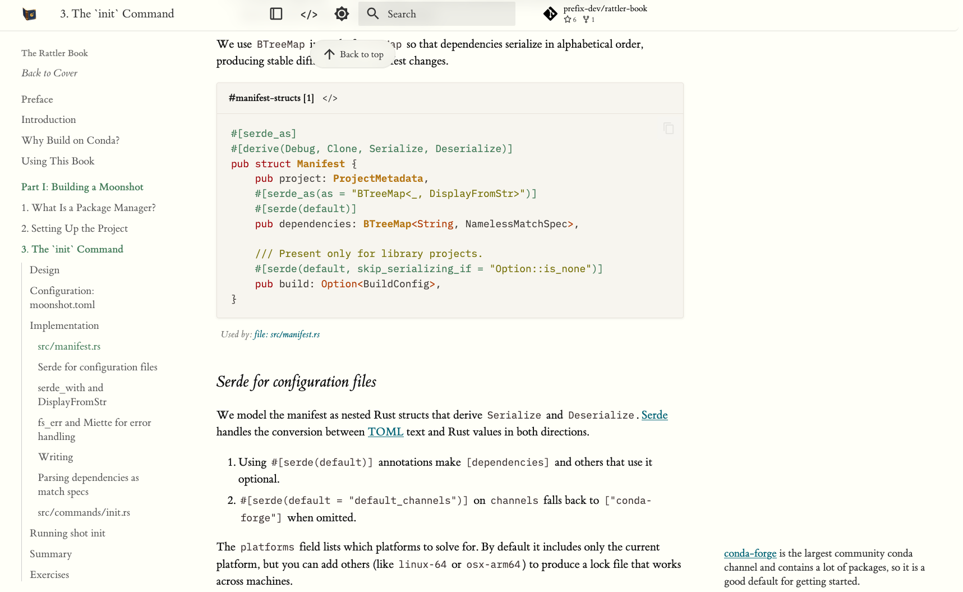Open the view source code icon
The height and width of the screenshot is (592, 963).
(309, 14)
